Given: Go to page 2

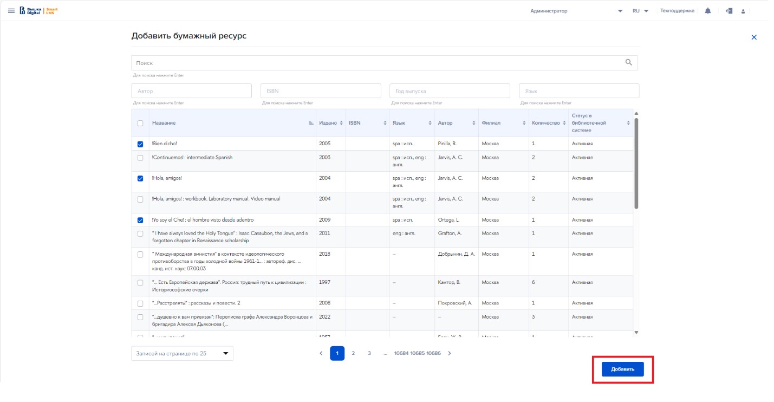Looking at the screenshot, I should (353, 353).
